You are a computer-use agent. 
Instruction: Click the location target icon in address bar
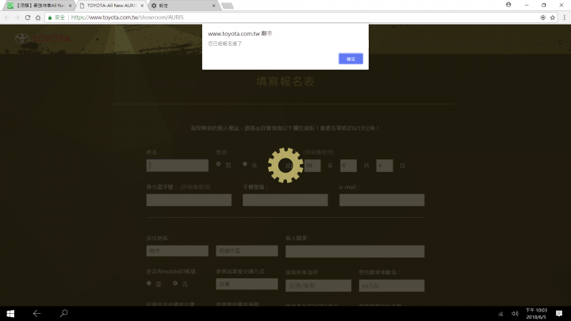[543, 17]
